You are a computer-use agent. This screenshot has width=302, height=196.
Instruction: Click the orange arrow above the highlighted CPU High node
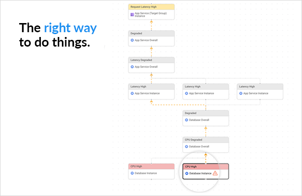click(x=205, y=156)
